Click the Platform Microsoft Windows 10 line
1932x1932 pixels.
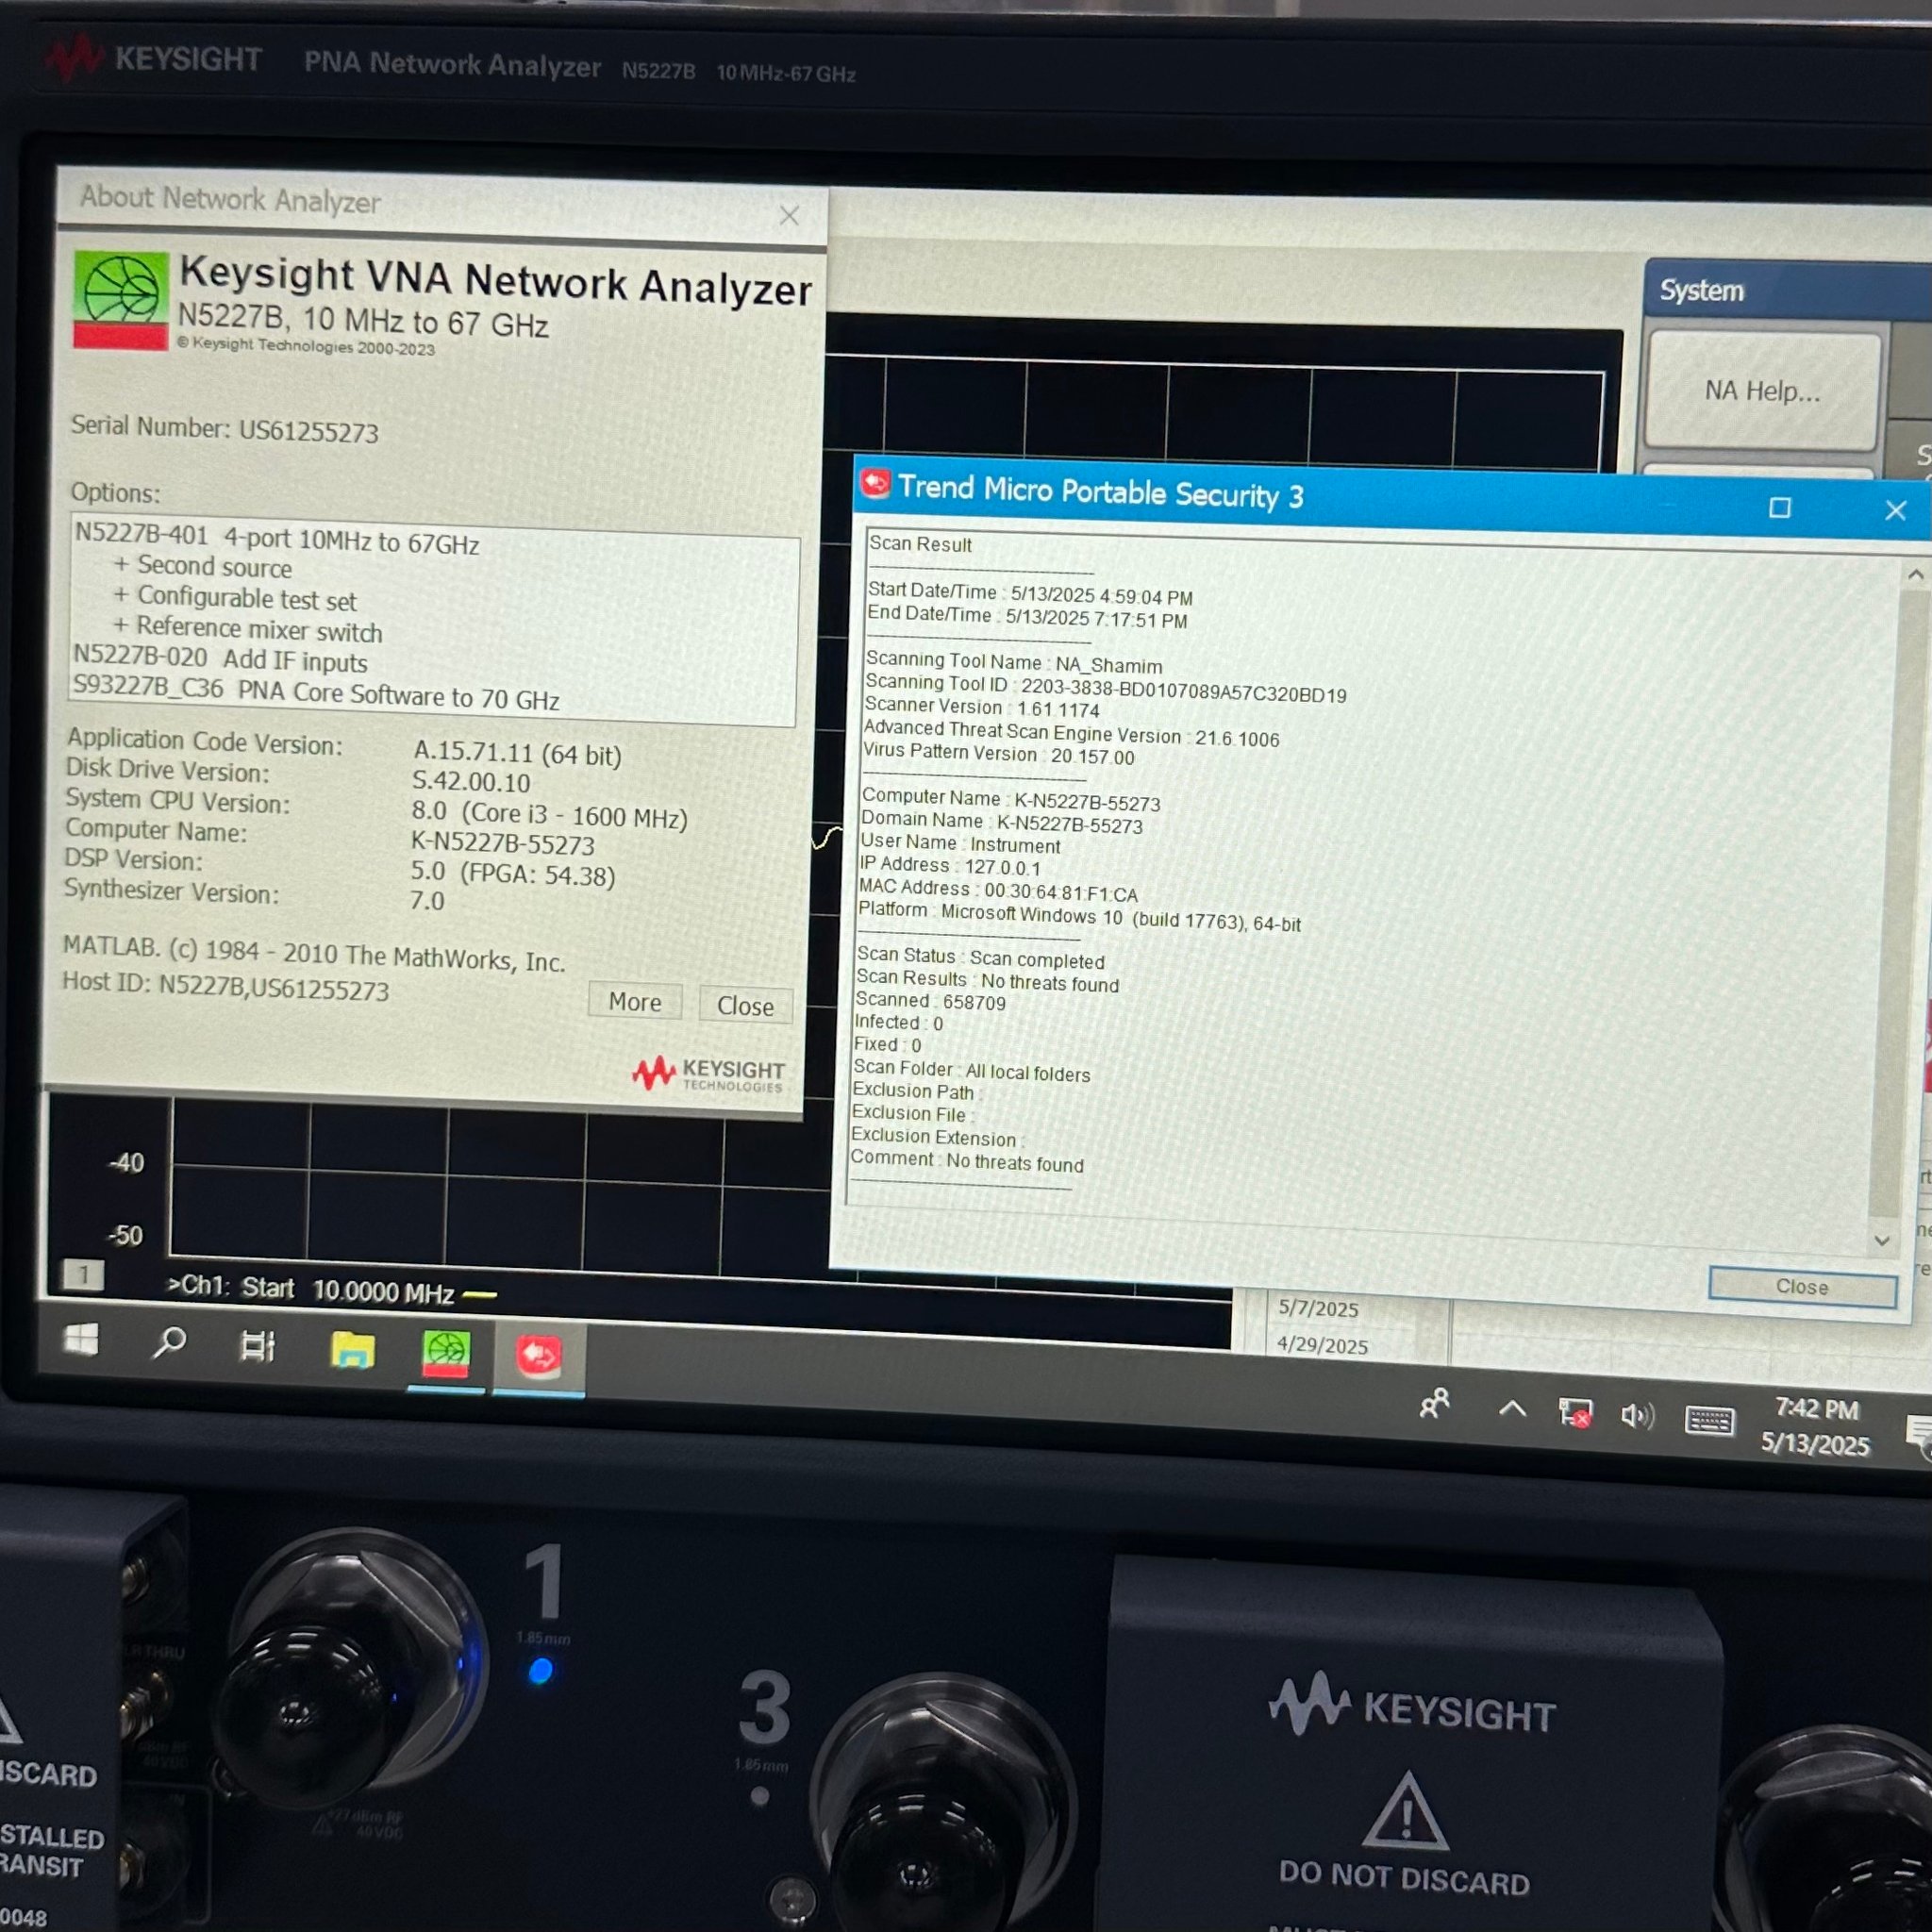pyautogui.click(x=1080, y=916)
